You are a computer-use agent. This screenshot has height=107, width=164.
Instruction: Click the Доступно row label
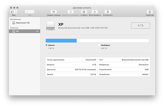pos(51,70)
